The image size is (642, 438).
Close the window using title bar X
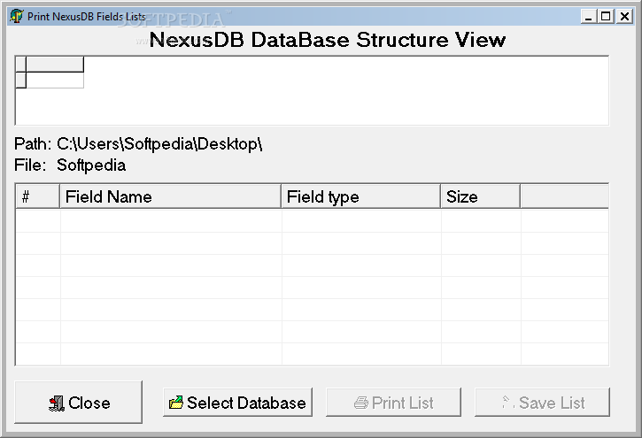tap(624, 16)
